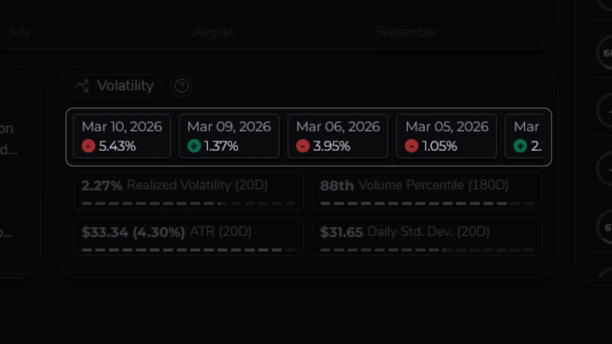Click the red minus indicator on Mar 10, 2026
612x344 pixels.
point(88,146)
